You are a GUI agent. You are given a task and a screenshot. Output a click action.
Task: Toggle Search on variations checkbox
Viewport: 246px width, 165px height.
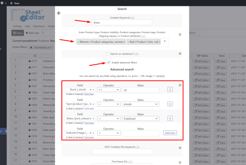coord(107,54)
